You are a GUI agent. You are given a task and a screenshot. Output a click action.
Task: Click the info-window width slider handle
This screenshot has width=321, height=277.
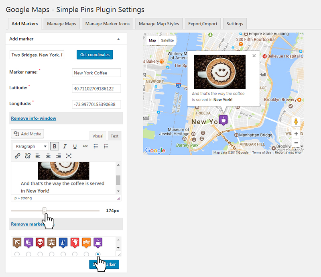tap(45, 211)
